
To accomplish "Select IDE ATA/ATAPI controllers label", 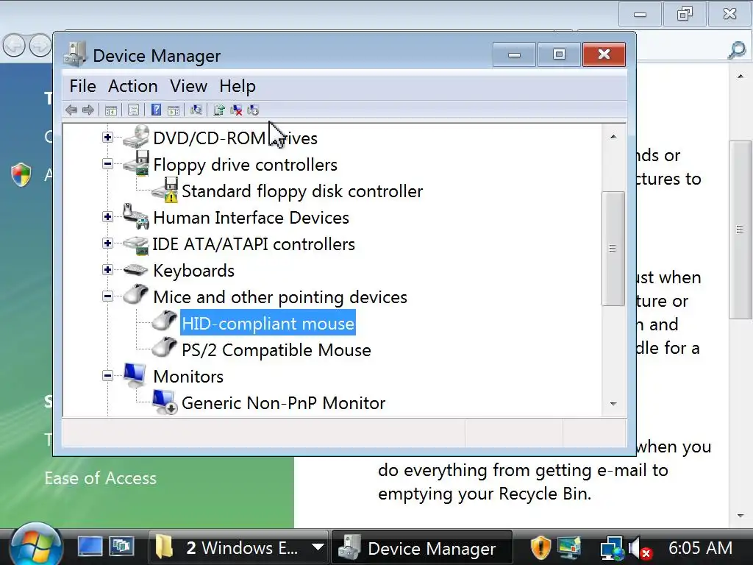I will pyautogui.click(x=254, y=244).
